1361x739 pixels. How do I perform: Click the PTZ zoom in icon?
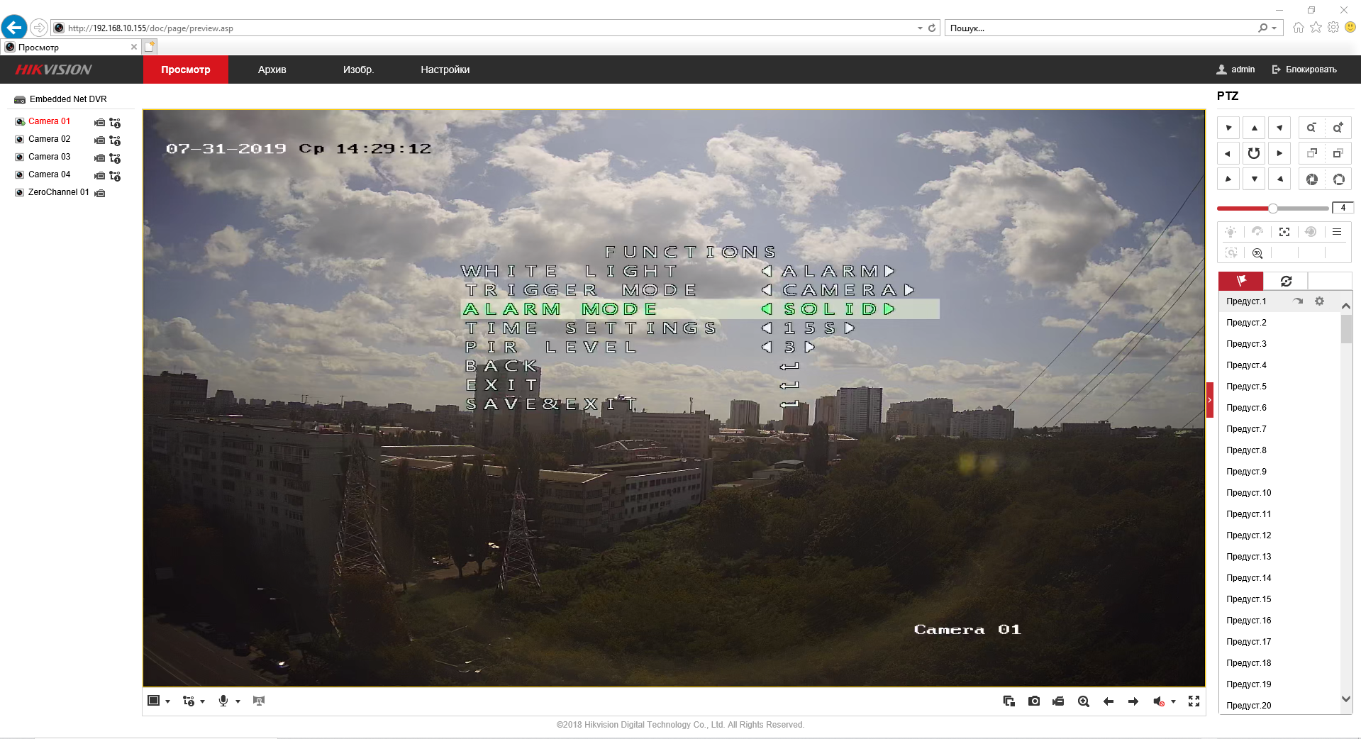click(1338, 128)
